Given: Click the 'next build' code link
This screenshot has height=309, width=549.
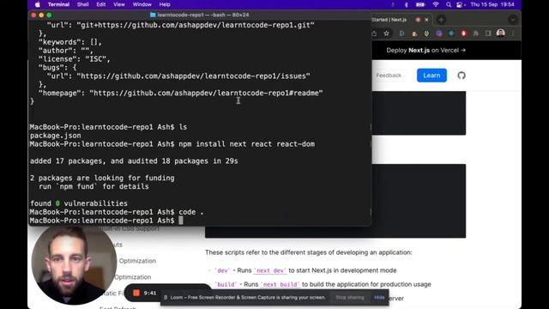Looking at the screenshot, I should [281, 284].
